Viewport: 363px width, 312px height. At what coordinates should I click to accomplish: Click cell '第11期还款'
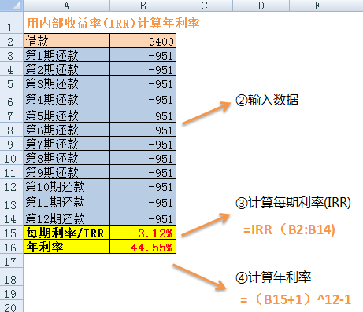67,202
